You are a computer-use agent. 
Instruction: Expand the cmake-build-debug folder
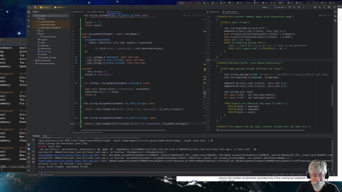36,22
